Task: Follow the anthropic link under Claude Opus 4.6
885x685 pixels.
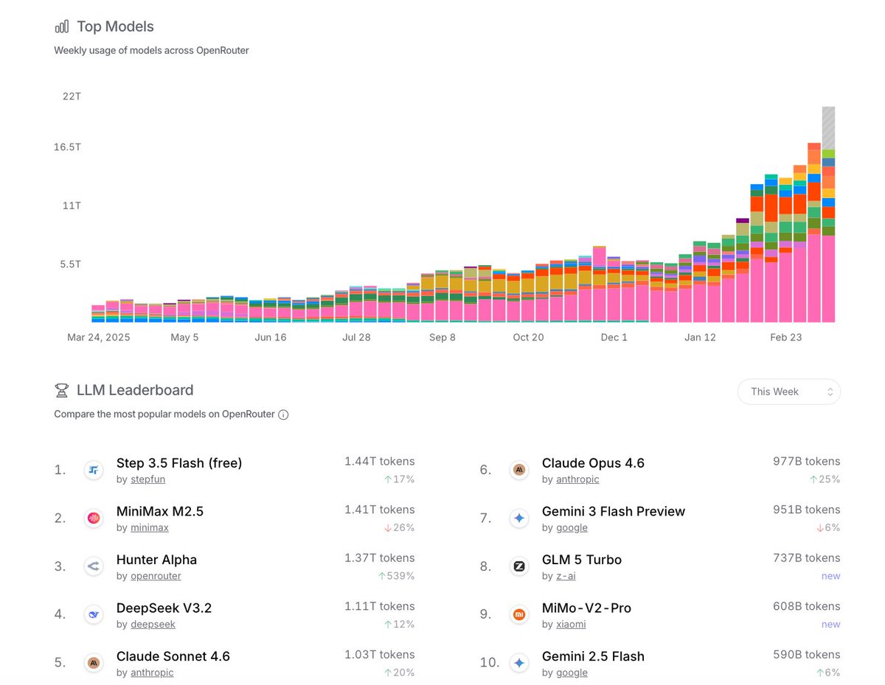Action: click(577, 479)
